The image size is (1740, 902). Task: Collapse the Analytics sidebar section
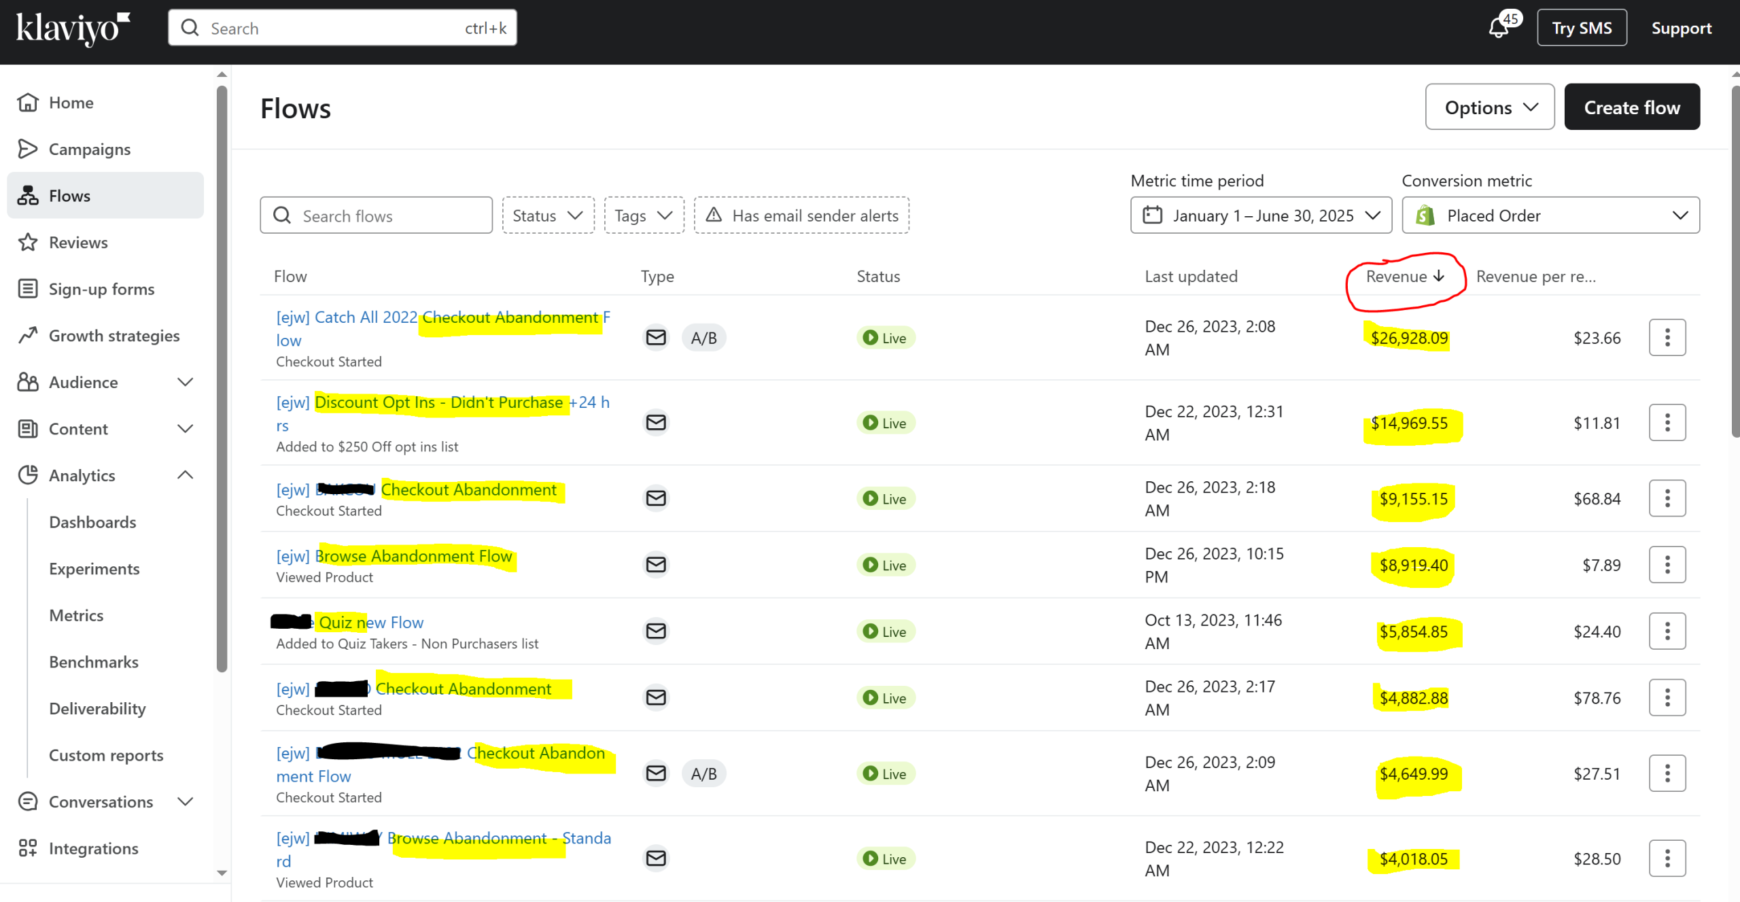click(185, 475)
